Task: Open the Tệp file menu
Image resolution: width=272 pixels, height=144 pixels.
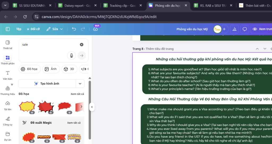Action: coord(19,29)
